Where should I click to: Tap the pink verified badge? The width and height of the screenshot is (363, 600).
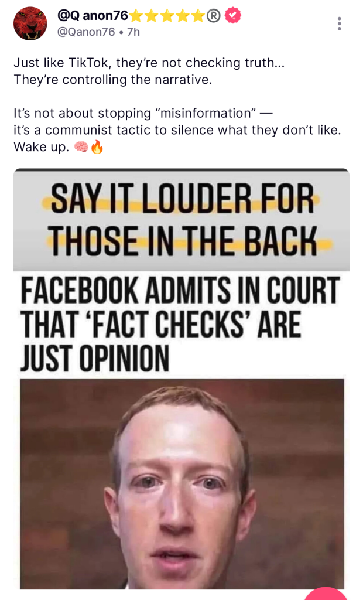(x=232, y=16)
